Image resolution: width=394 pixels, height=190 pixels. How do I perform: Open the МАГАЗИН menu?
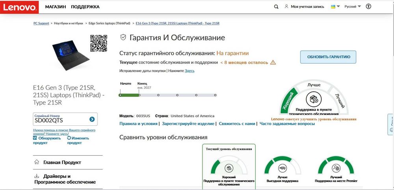[x=56, y=7]
